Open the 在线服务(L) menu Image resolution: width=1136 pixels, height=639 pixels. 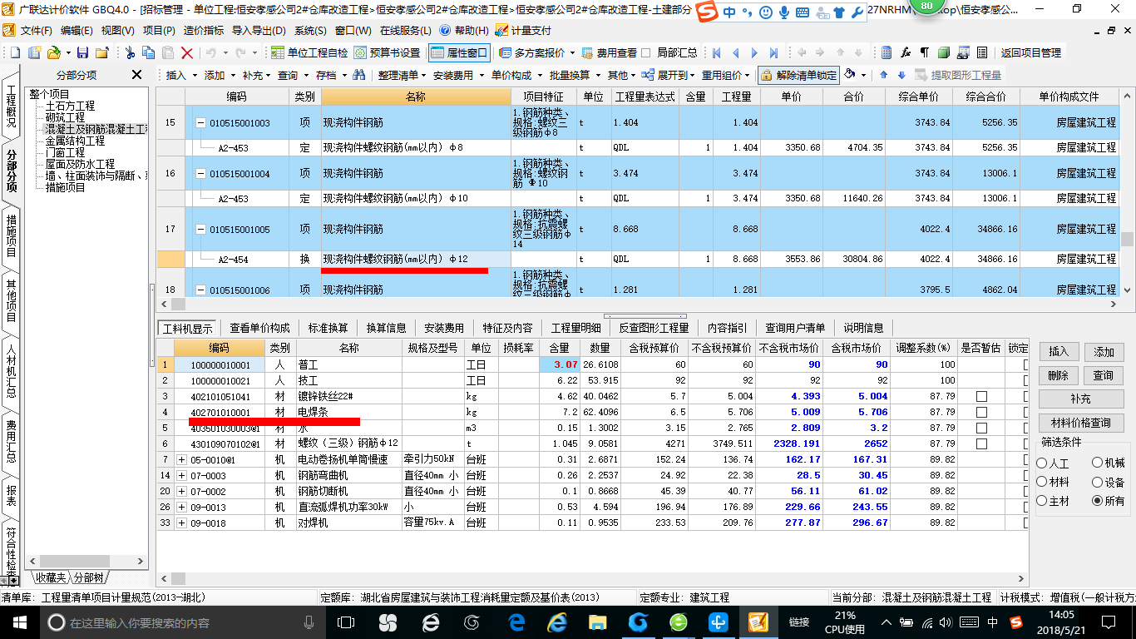tap(406, 30)
